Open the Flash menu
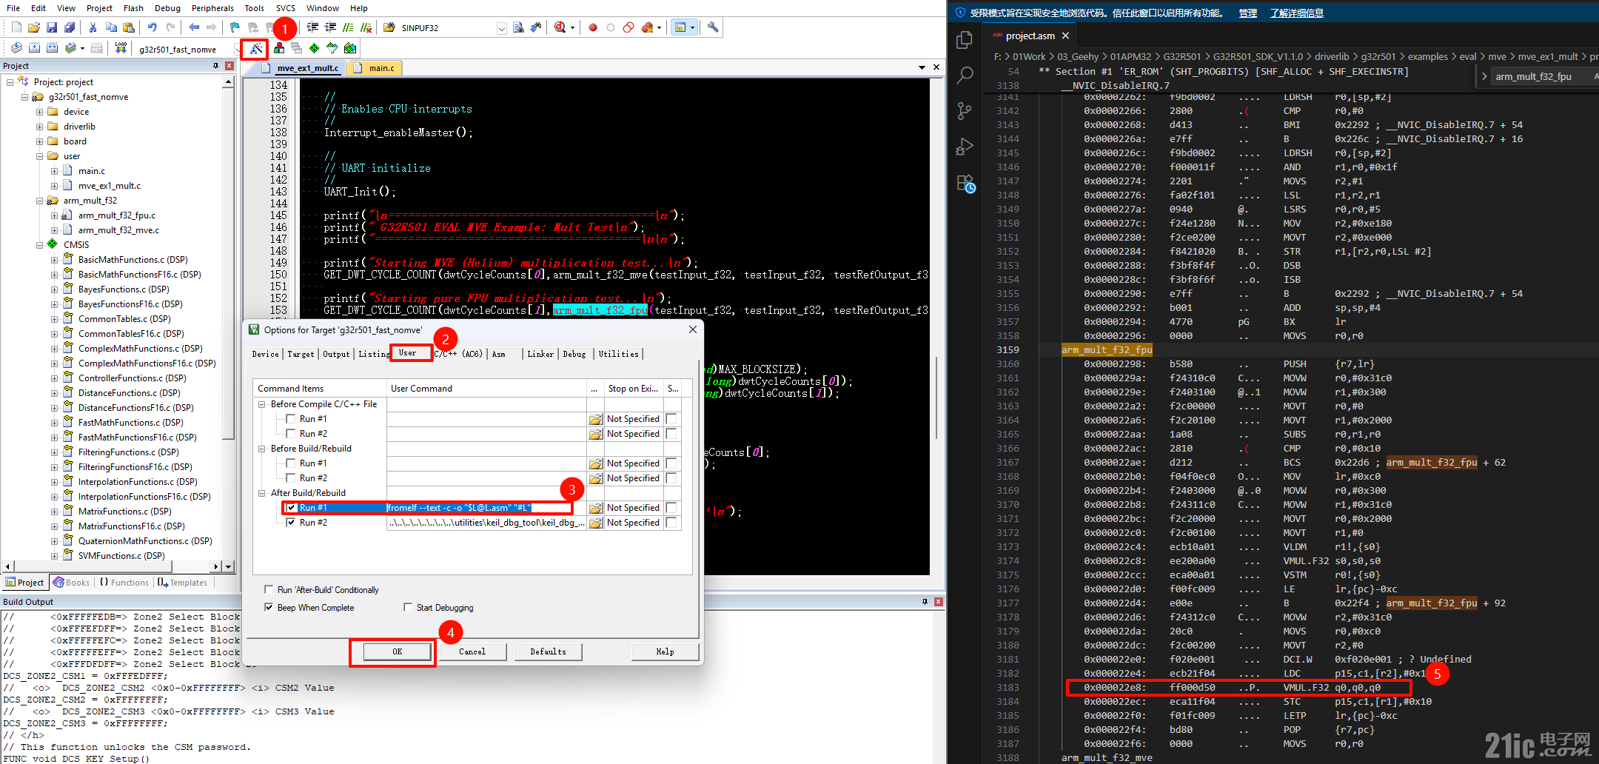Image resolution: width=1599 pixels, height=764 pixels. 133,8
